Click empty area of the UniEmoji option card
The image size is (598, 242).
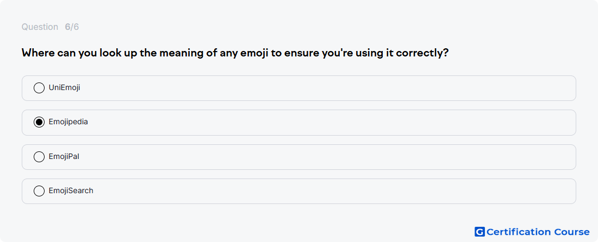pyautogui.click(x=328, y=88)
